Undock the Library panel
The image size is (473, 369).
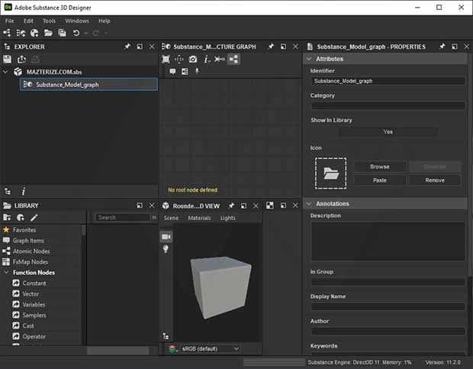(140, 206)
